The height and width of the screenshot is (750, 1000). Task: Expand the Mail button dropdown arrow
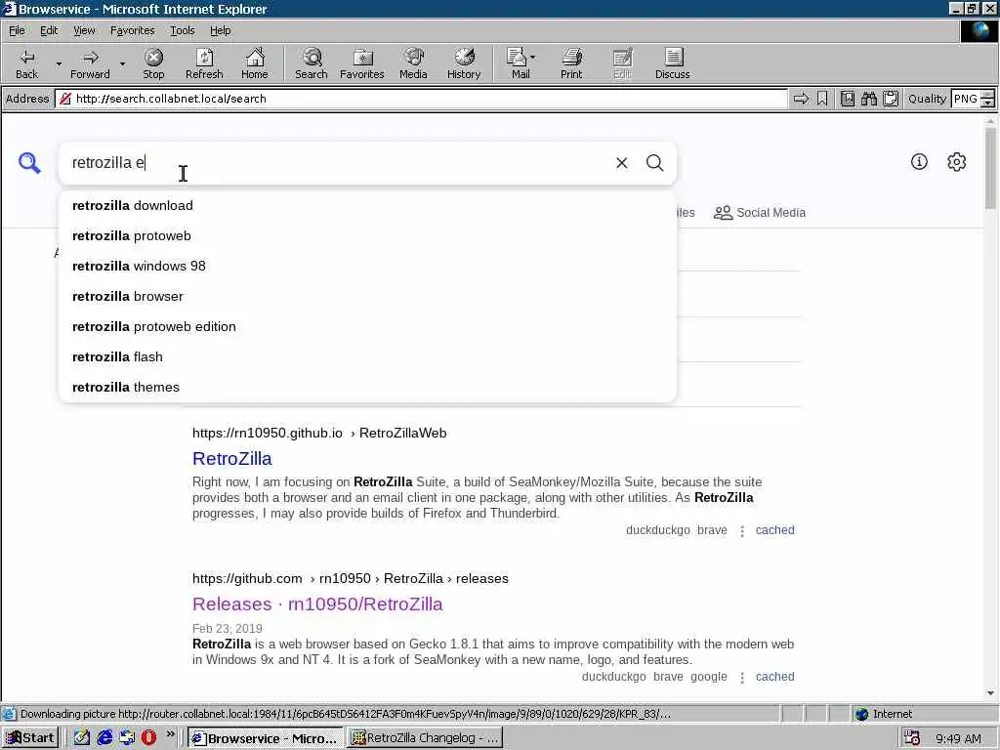point(532,58)
